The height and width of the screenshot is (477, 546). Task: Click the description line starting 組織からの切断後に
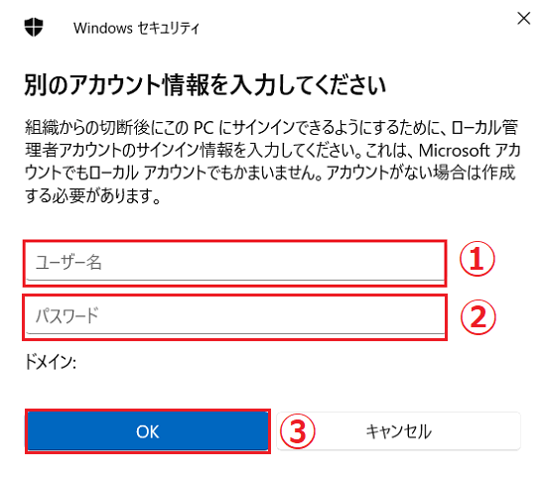[272, 128]
